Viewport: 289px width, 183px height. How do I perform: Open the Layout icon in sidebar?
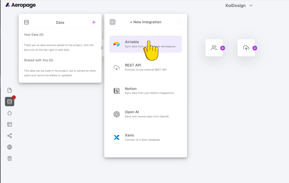(10, 124)
